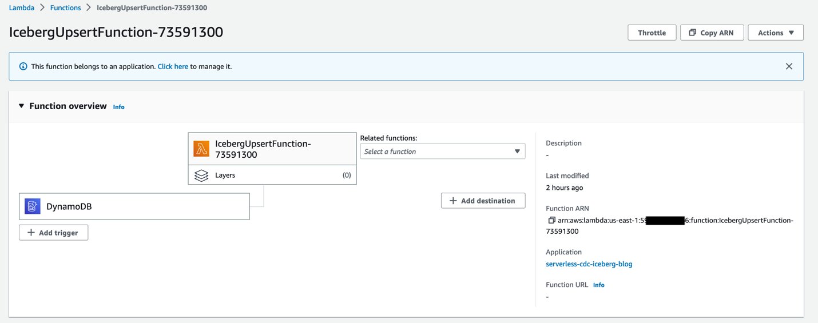Click the Throttle button
Image resolution: width=818 pixels, height=323 pixels.
(x=652, y=33)
